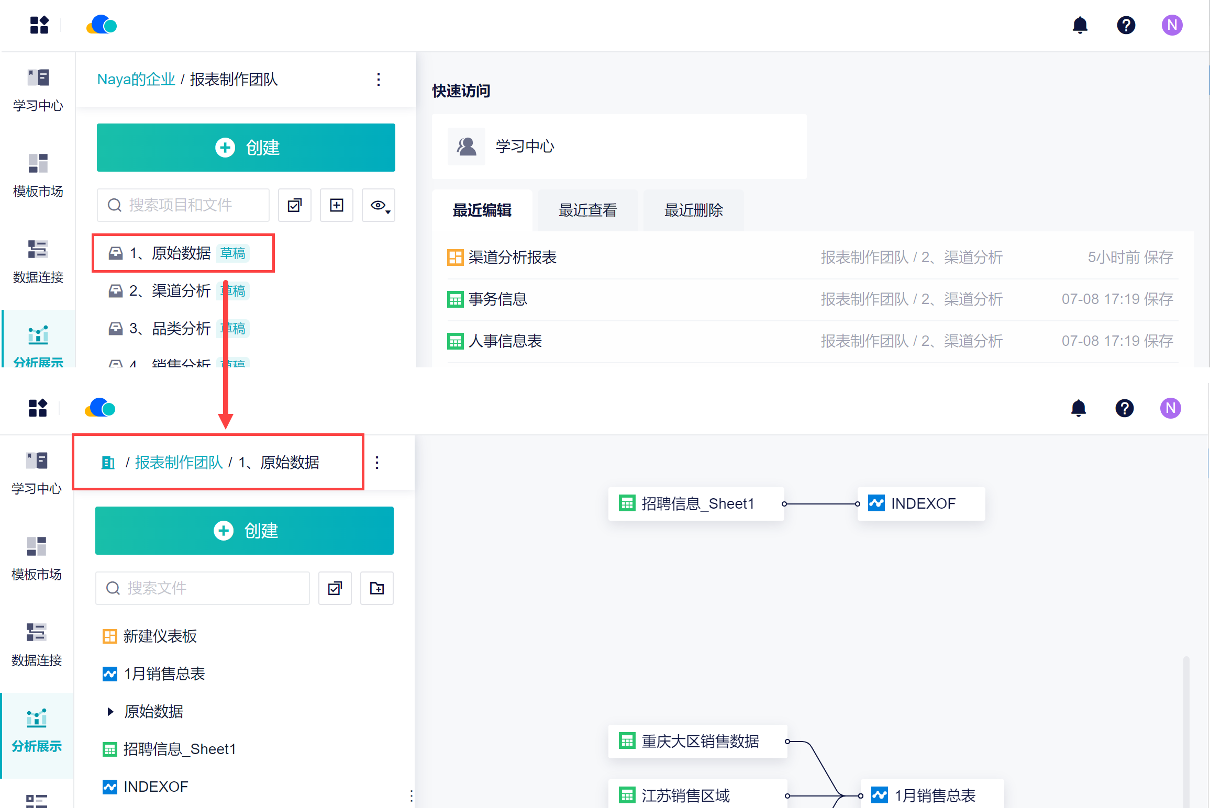The height and width of the screenshot is (808, 1210).
Task: Click into the 搜索项目和文件 search field
Action: pos(183,205)
